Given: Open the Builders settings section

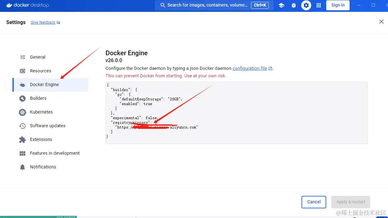Looking at the screenshot, I should coord(50,98).
